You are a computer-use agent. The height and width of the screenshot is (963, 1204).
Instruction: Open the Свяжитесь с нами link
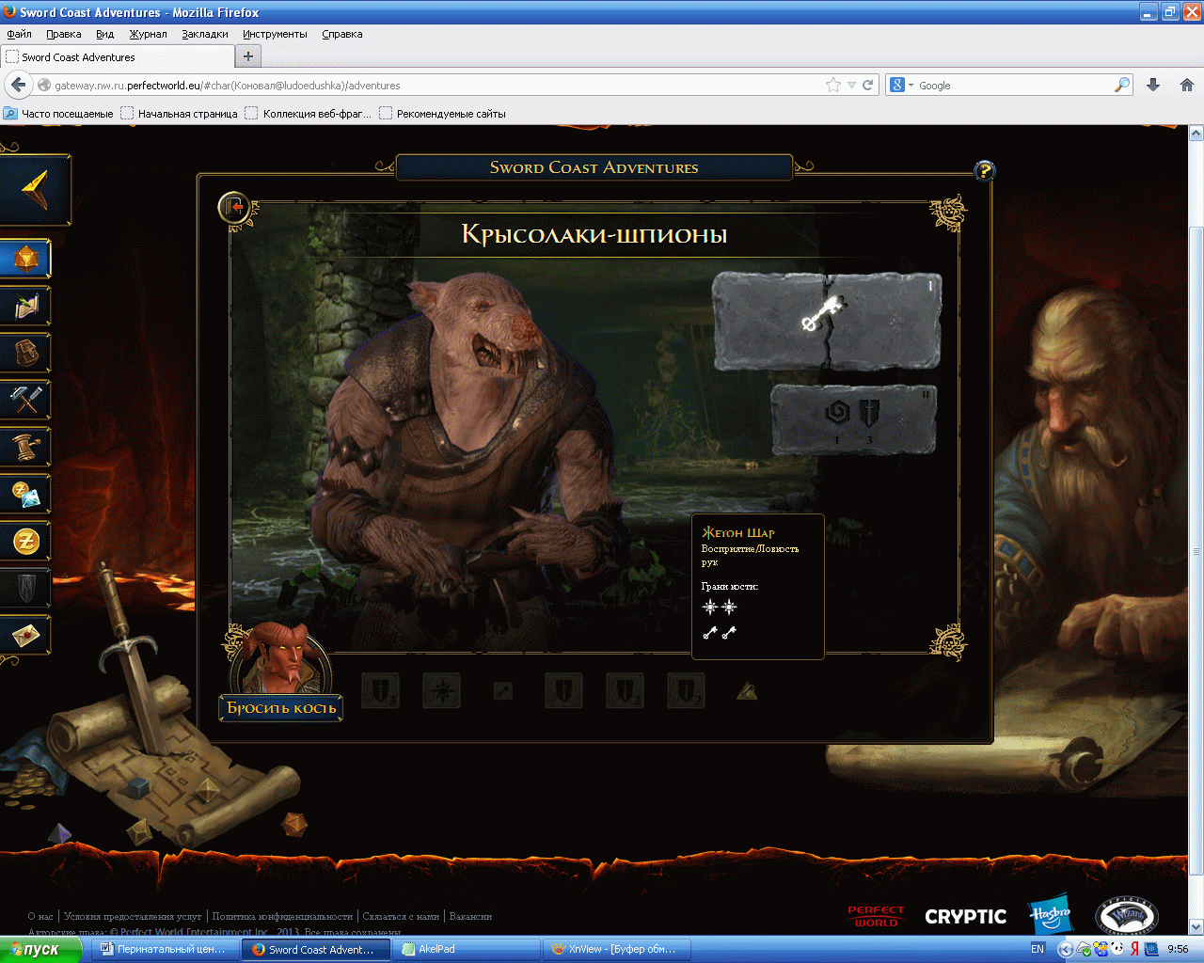click(x=401, y=916)
